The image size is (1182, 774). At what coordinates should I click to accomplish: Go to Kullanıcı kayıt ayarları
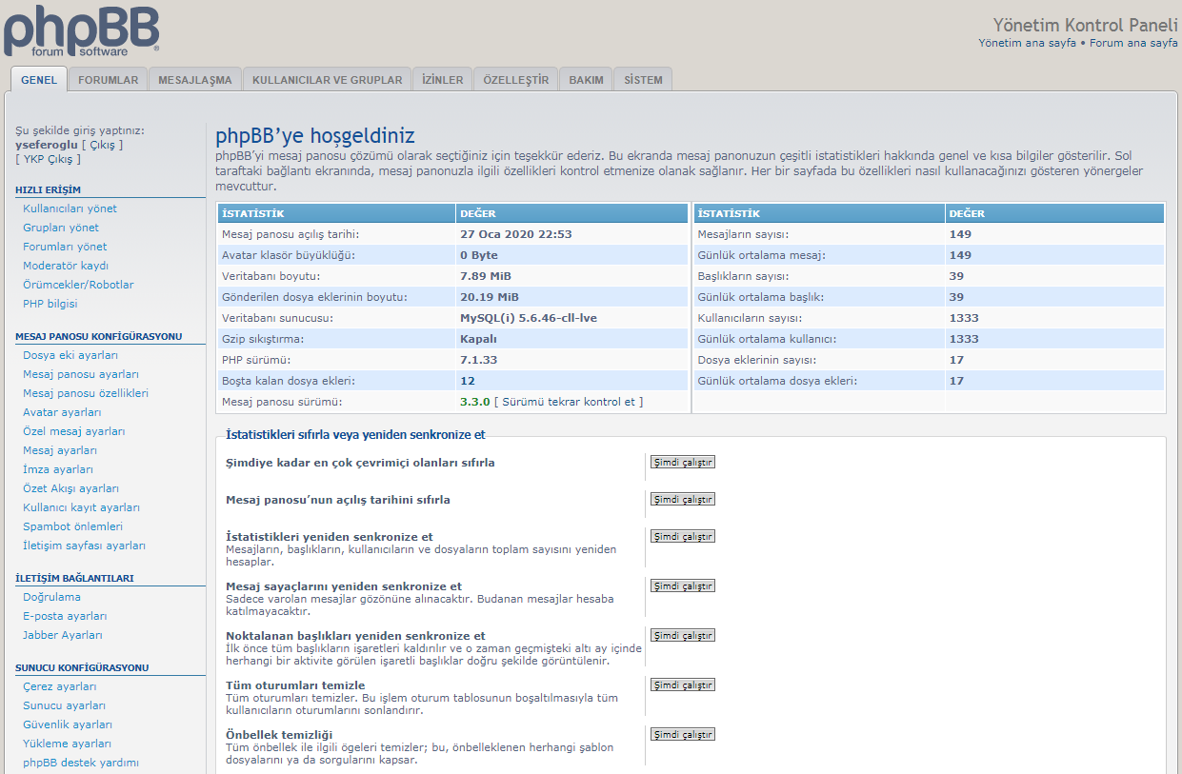(x=82, y=507)
